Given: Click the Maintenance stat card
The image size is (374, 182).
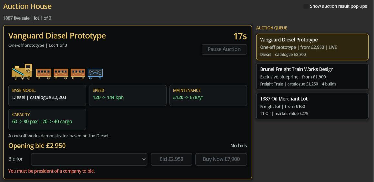Looking at the screenshot, I should coord(208,95).
